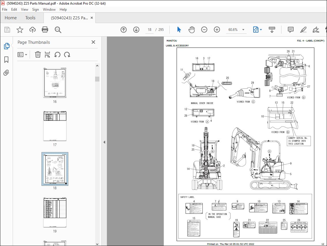Open the zoom level dropdown at 60.6%
This screenshot has height=246, width=327.
[x=243, y=30]
